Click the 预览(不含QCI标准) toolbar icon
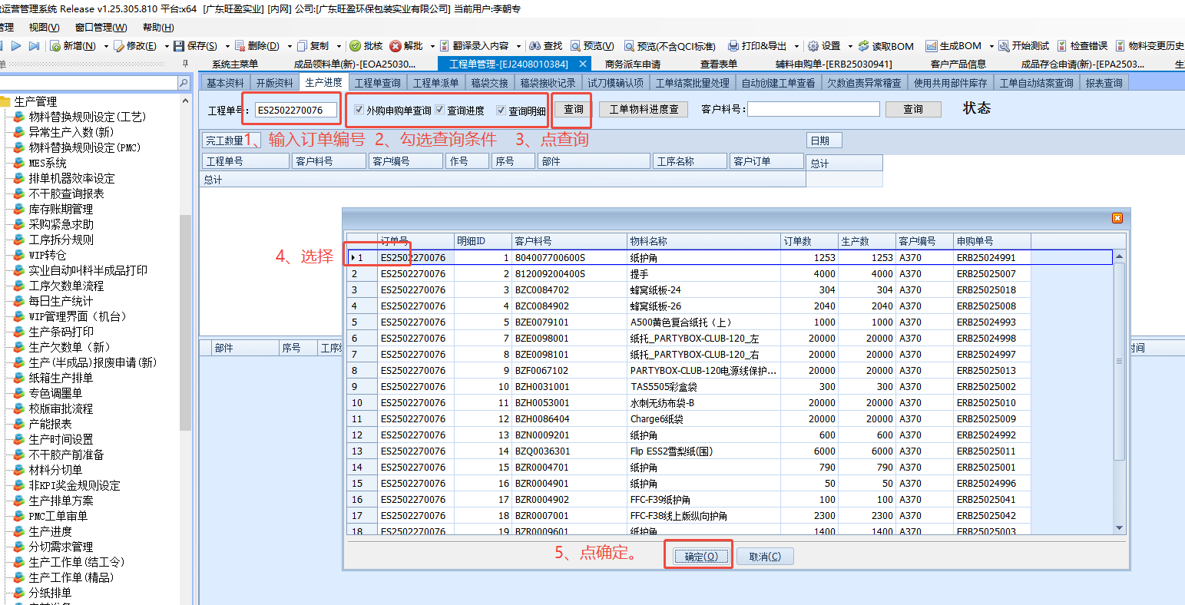Image resolution: width=1185 pixels, height=605 pixels. [629, 46]
